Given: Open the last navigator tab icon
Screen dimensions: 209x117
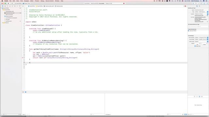Looking at the screenshot, I should click(x=20, y=6).
